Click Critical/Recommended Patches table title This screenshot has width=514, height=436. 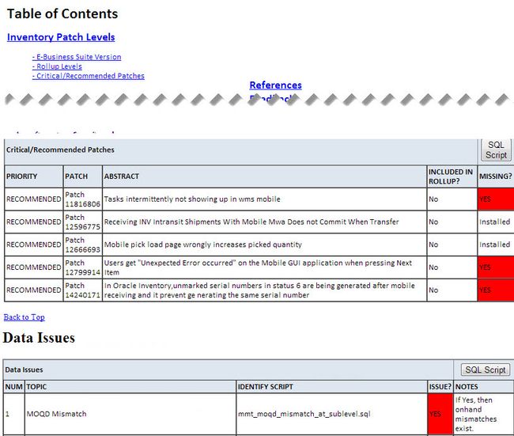click(x=60, y=150)
